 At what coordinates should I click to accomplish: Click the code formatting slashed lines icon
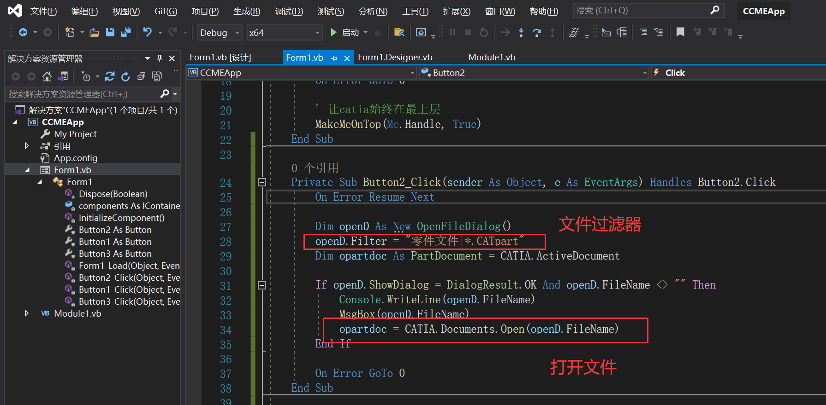tap(574, 32)
